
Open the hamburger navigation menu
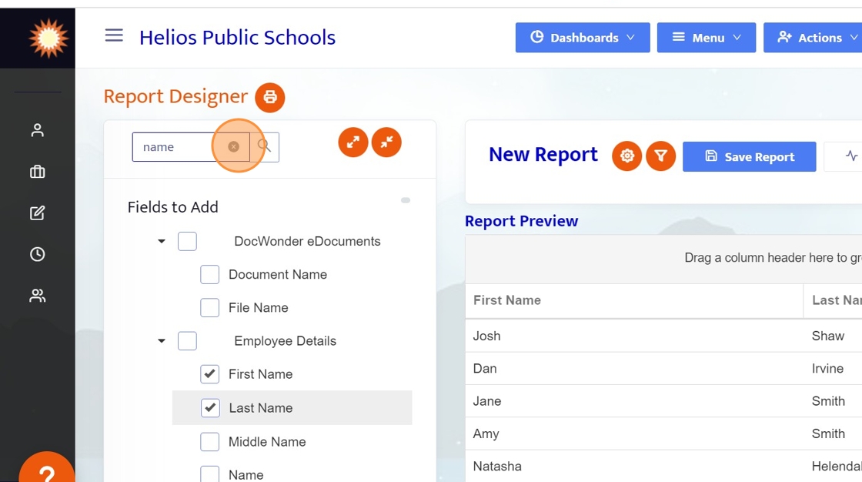point(114,35)
